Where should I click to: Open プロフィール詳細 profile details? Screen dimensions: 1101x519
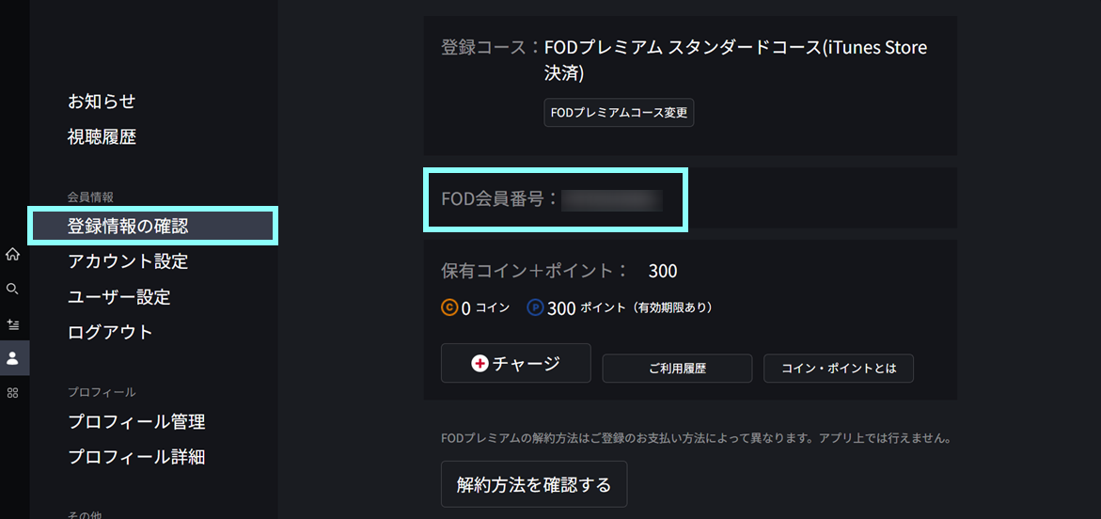point(136,458)
